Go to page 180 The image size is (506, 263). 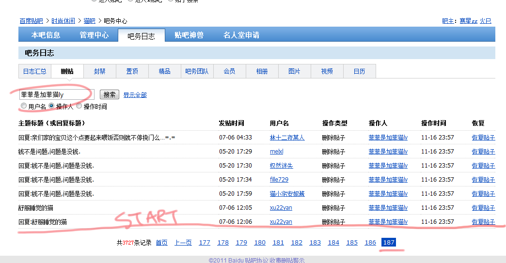(x=260, y=242)
